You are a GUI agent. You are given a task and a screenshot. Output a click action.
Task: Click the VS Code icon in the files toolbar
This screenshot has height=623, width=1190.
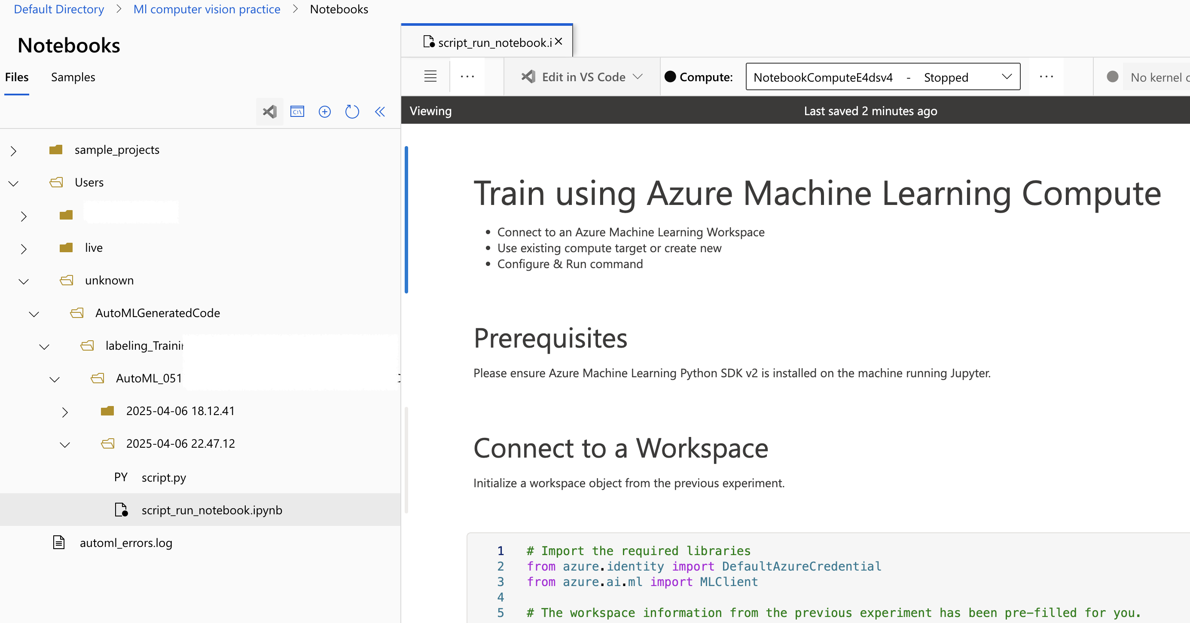click(269, 111)
